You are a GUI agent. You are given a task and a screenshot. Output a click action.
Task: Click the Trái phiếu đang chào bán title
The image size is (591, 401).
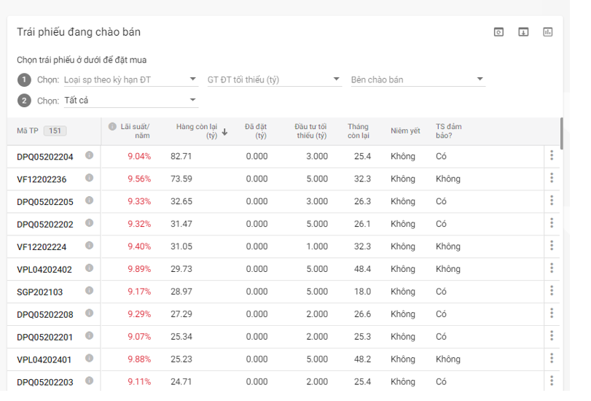click(79, 32)
